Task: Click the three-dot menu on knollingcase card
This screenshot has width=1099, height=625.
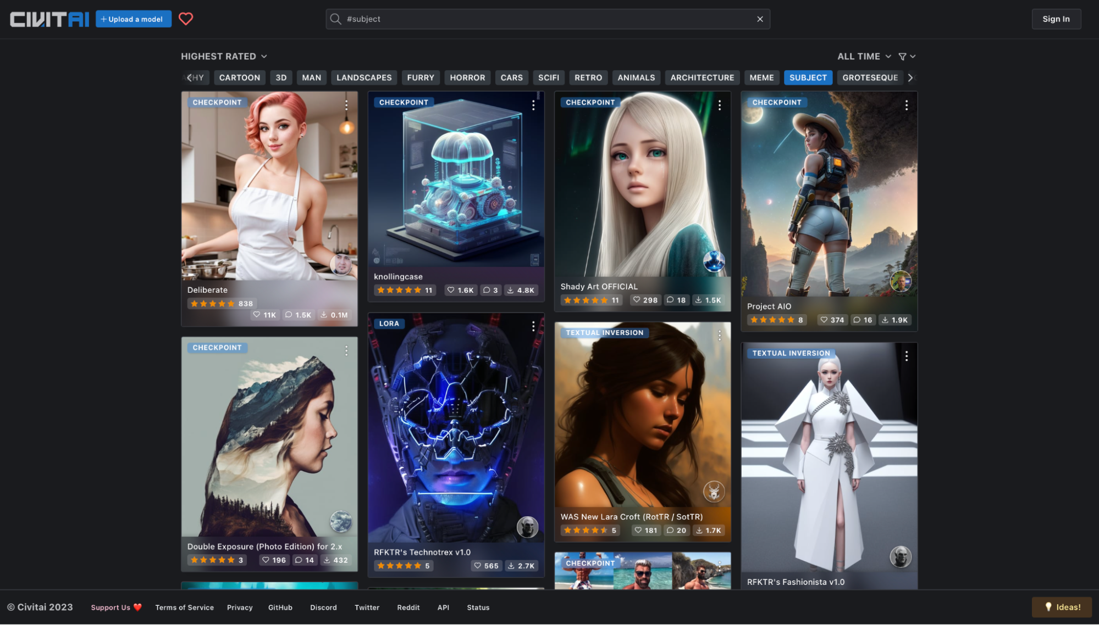Action: pos(533,105)
